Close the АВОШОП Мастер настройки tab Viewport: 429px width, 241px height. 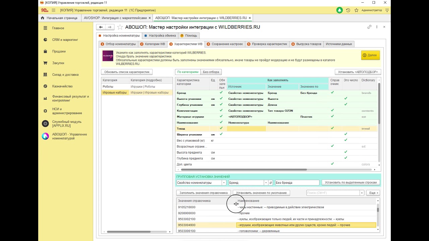(250, 18)
